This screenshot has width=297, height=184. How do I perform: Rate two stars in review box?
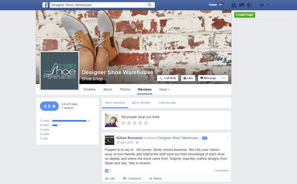[x=129, y=123]
